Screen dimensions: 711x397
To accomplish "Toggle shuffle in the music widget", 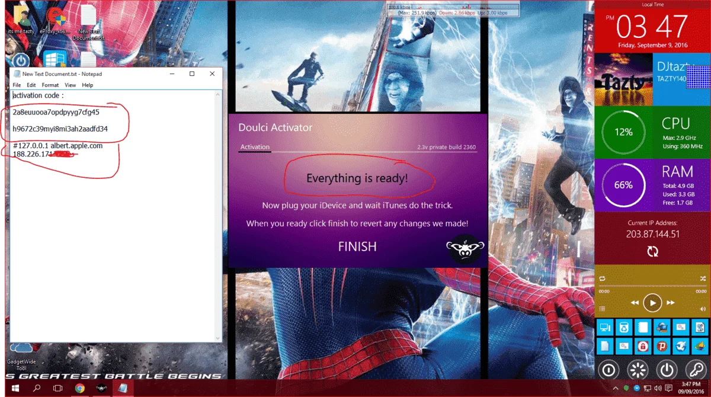I will tap(703, 278).
